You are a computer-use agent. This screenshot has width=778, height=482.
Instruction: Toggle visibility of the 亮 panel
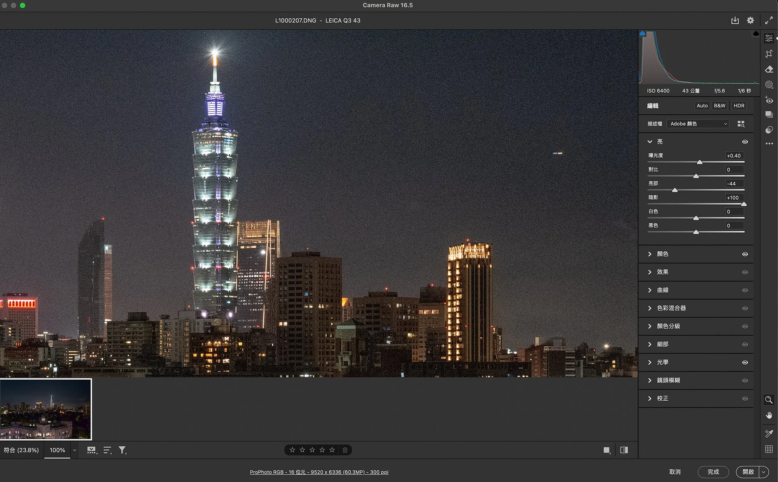pos(745,142)
